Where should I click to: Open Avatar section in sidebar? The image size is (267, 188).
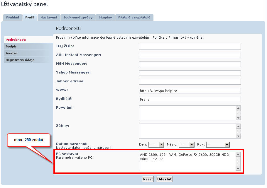point(11,53)
